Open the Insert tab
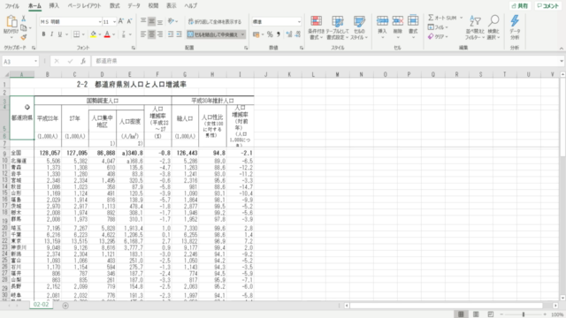The image size is (566, 318). [54, 6]
